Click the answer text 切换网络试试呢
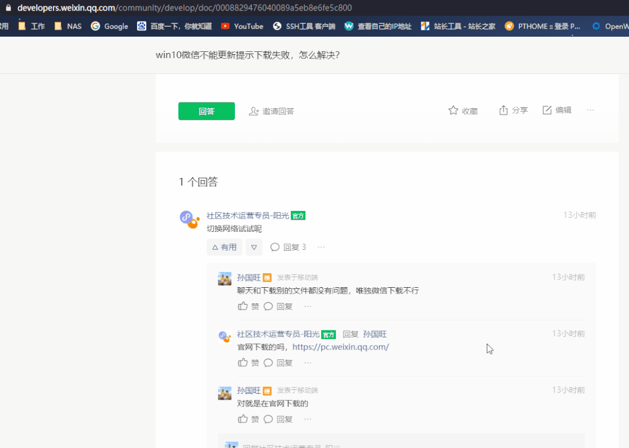629x448 pixels. tap(234, 229)
